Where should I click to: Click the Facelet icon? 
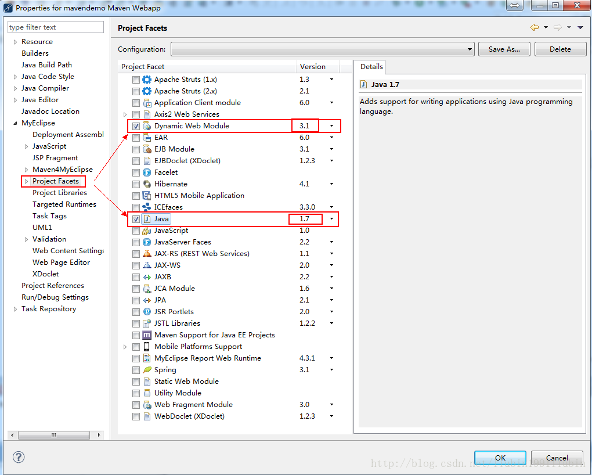(x=147, y=172)
